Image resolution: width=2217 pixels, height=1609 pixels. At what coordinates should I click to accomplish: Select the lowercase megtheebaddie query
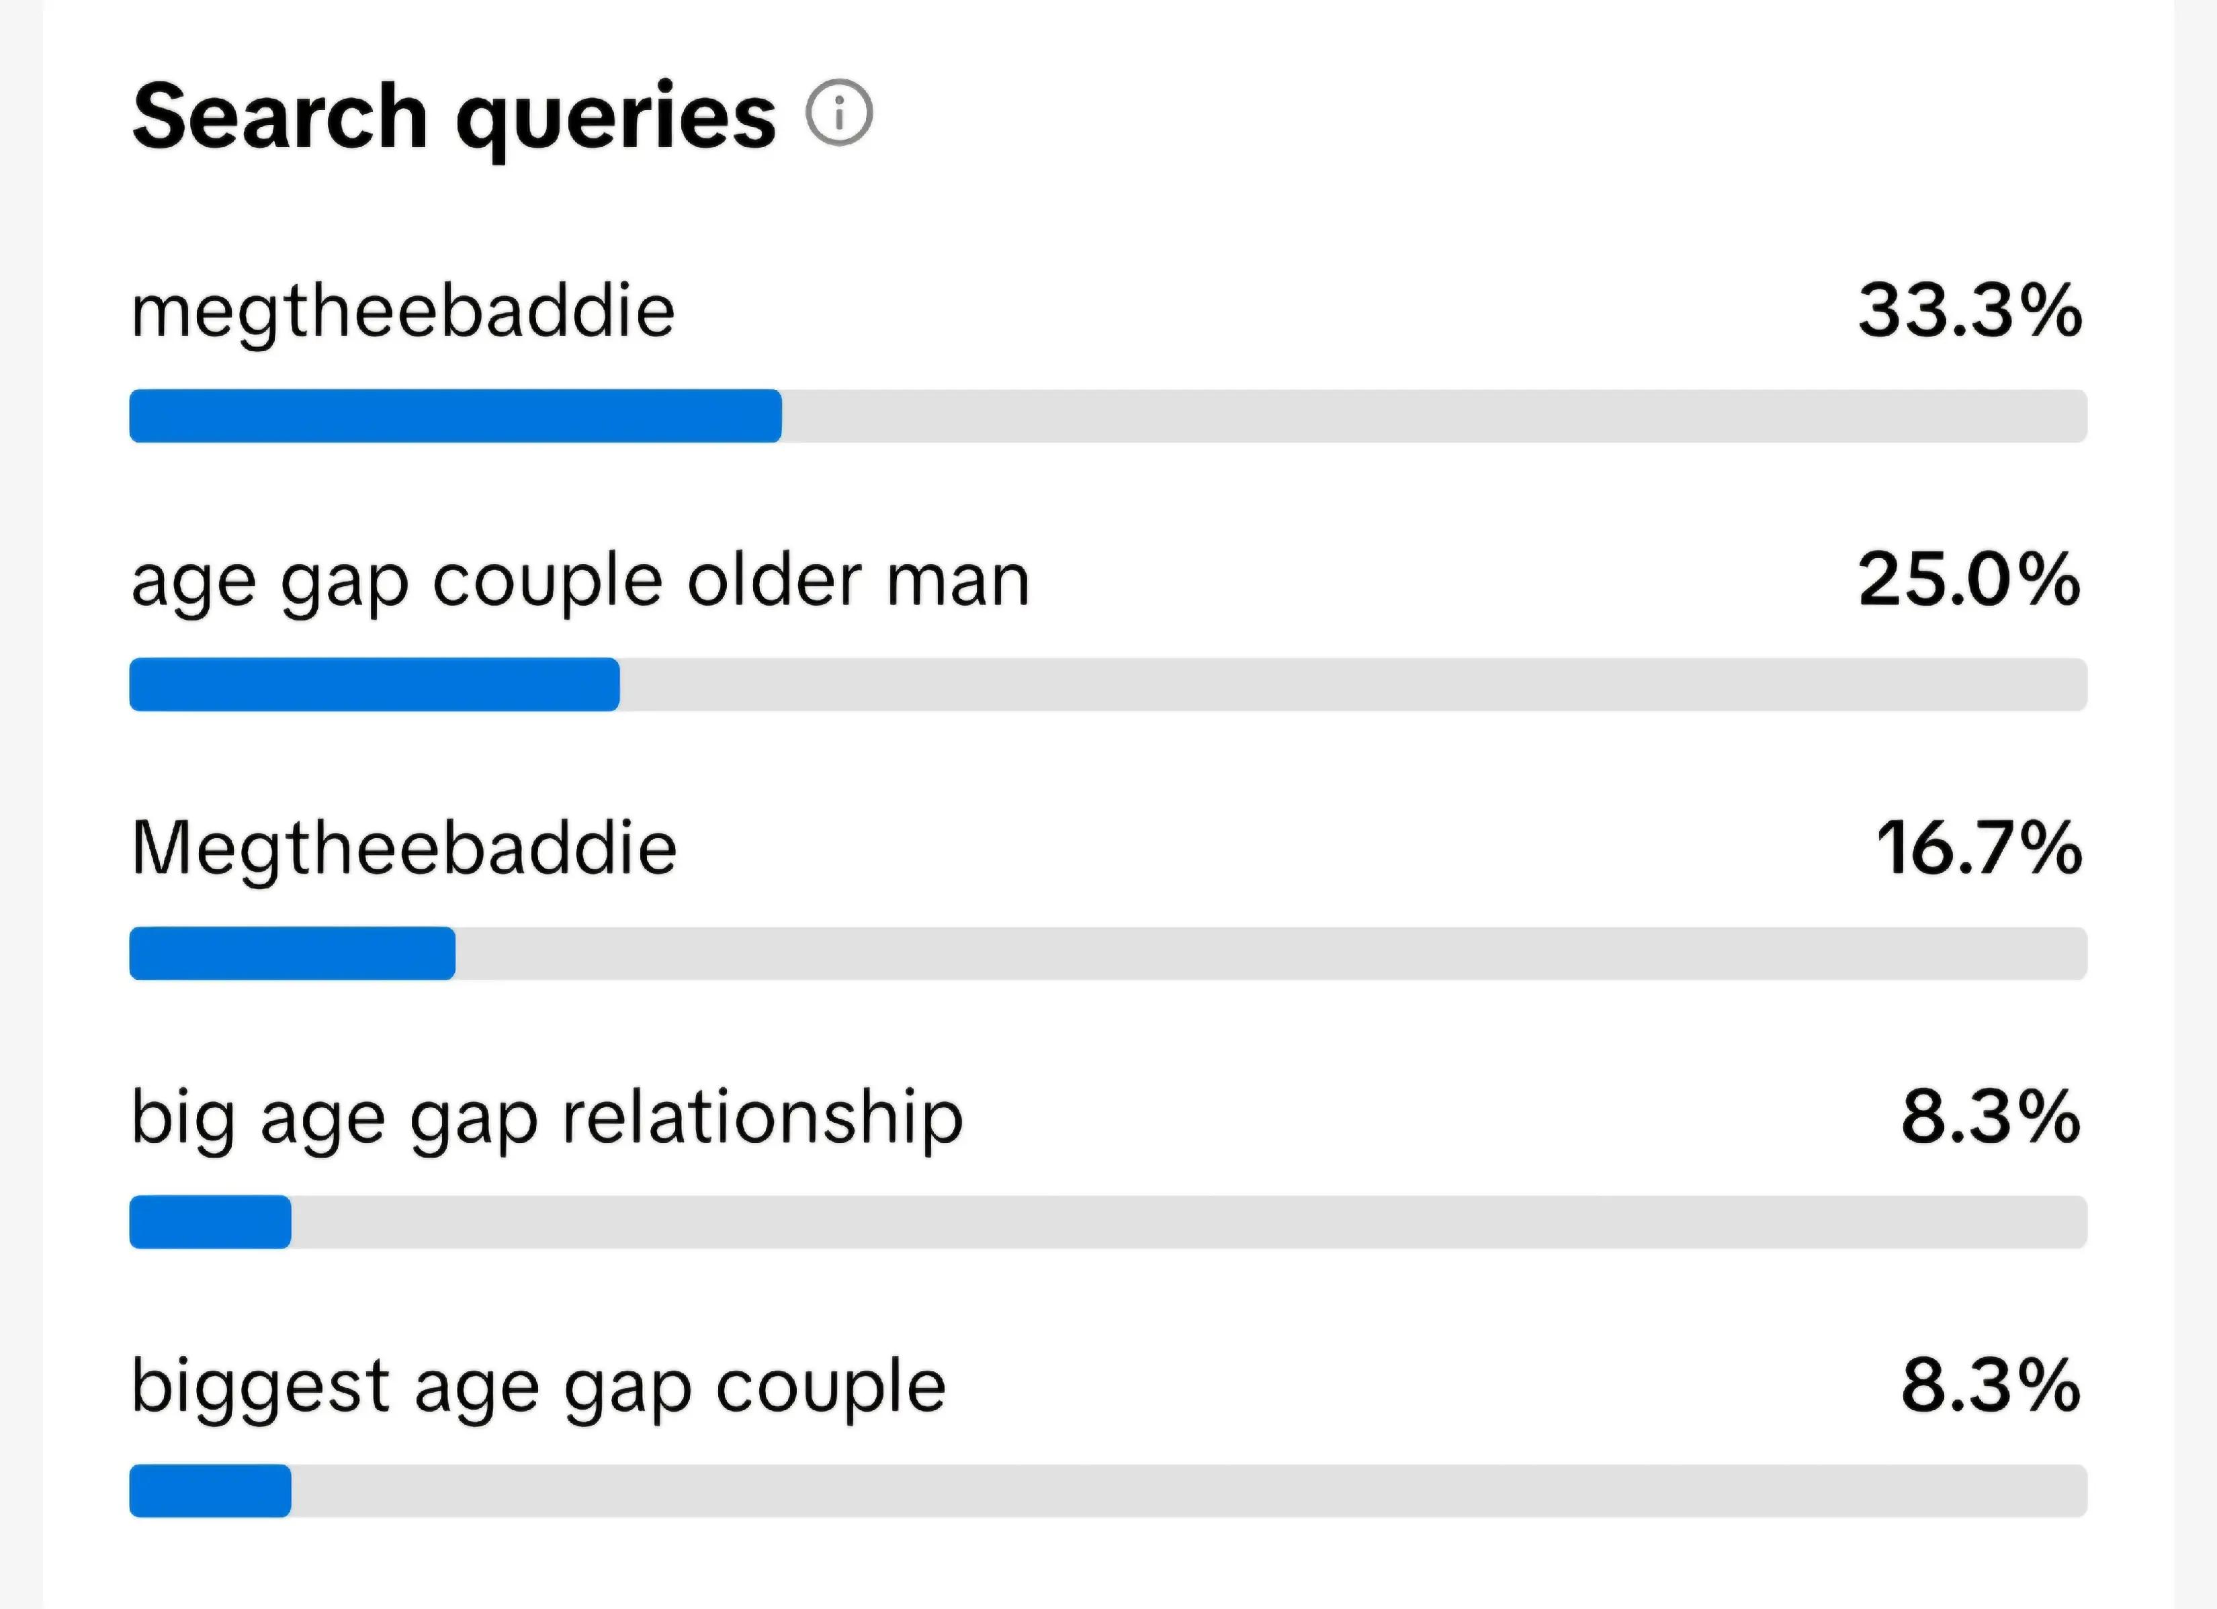[x=402, y=314]
